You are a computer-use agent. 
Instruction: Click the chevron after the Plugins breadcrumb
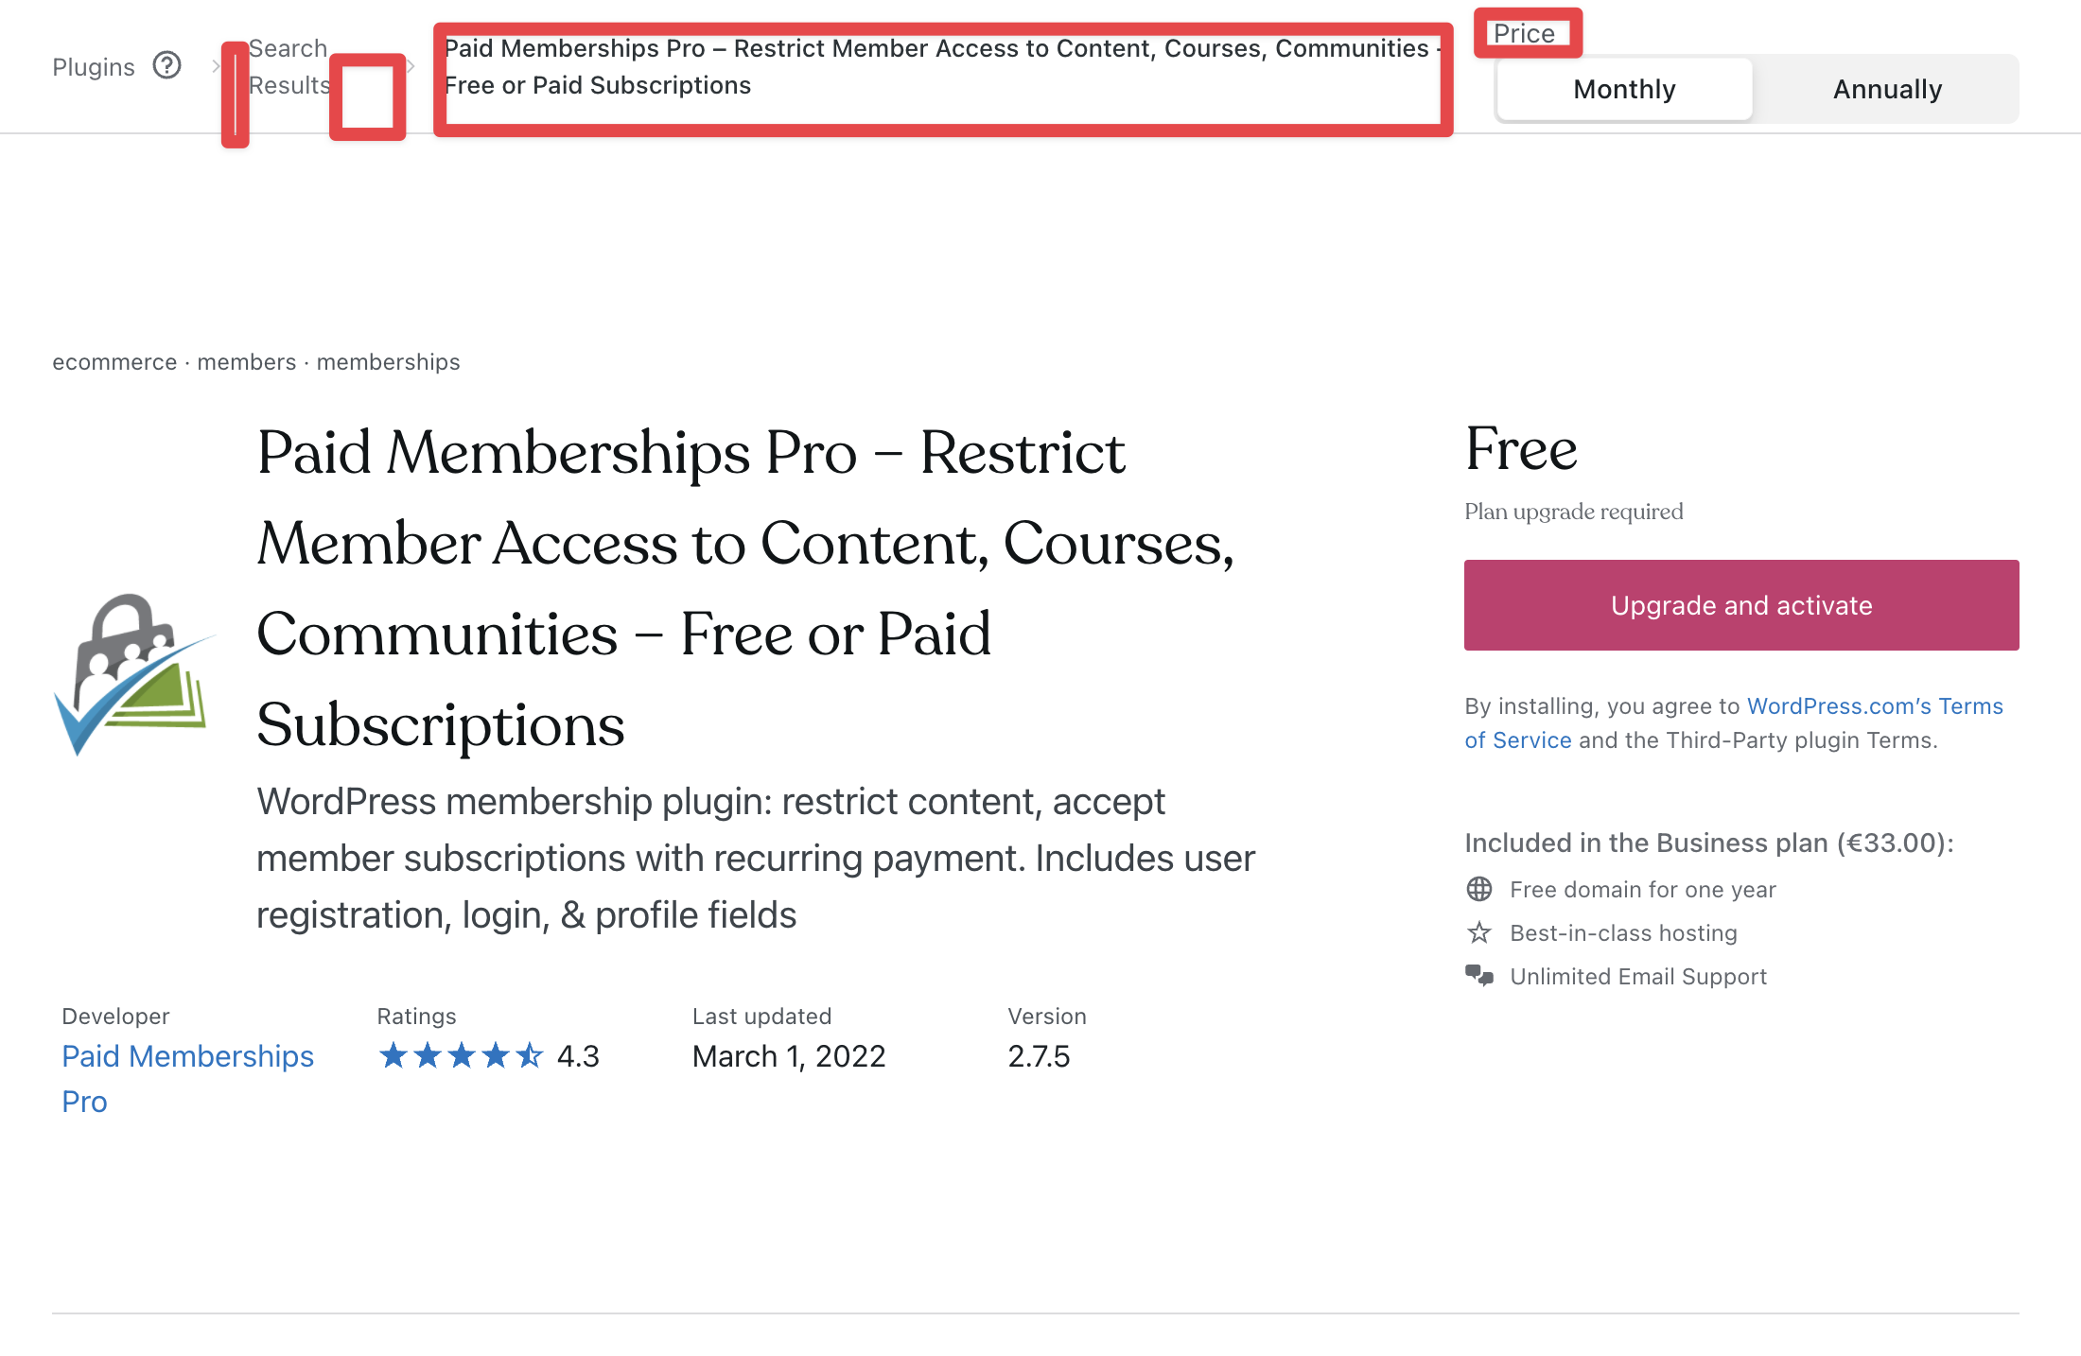(217, 66)
